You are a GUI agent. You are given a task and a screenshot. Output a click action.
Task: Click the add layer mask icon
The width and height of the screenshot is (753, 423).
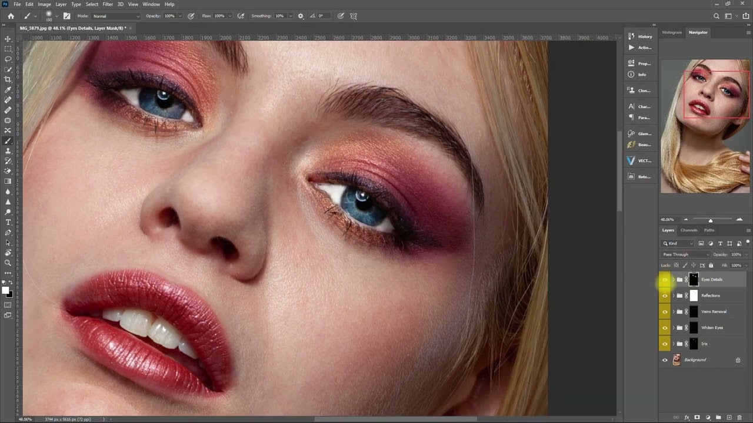pos(697,418)
